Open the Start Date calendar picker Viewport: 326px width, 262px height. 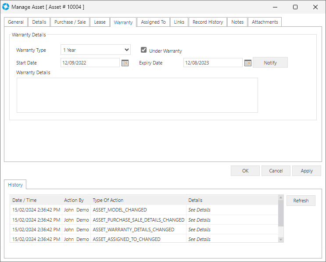[x=125, y=63]
